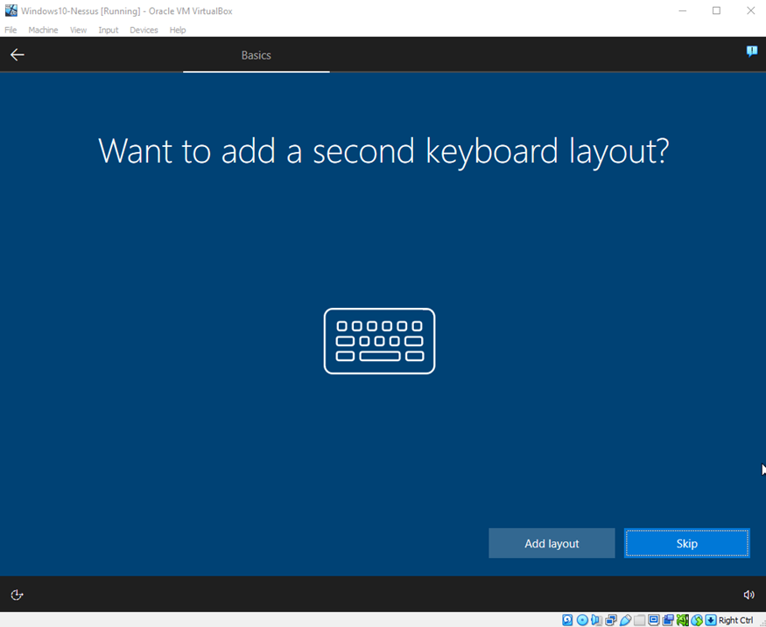Click the shared folders status icon
Screen dimensions: 766x627
[640, 620]
